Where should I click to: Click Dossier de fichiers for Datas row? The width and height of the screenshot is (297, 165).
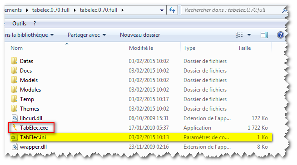[205, 61]
